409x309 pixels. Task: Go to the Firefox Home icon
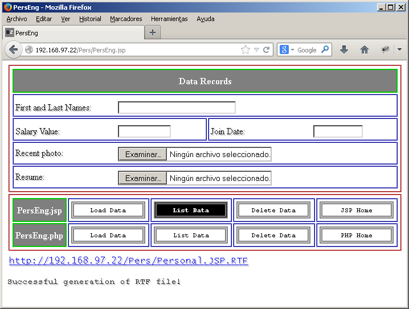(365, 50)
